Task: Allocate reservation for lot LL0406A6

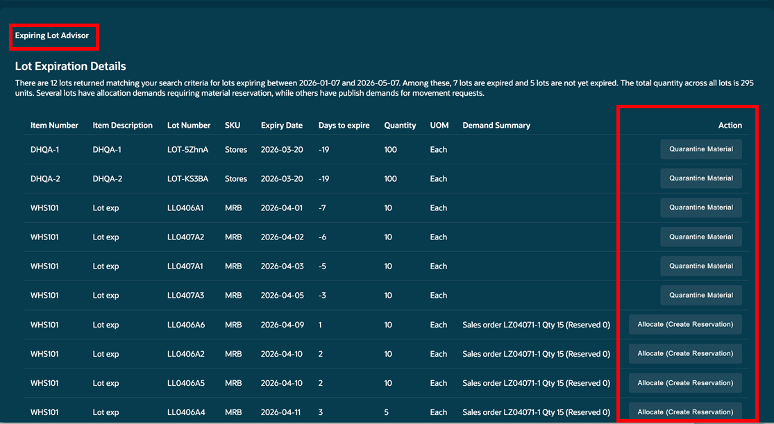Action: [x=685, y=324]
